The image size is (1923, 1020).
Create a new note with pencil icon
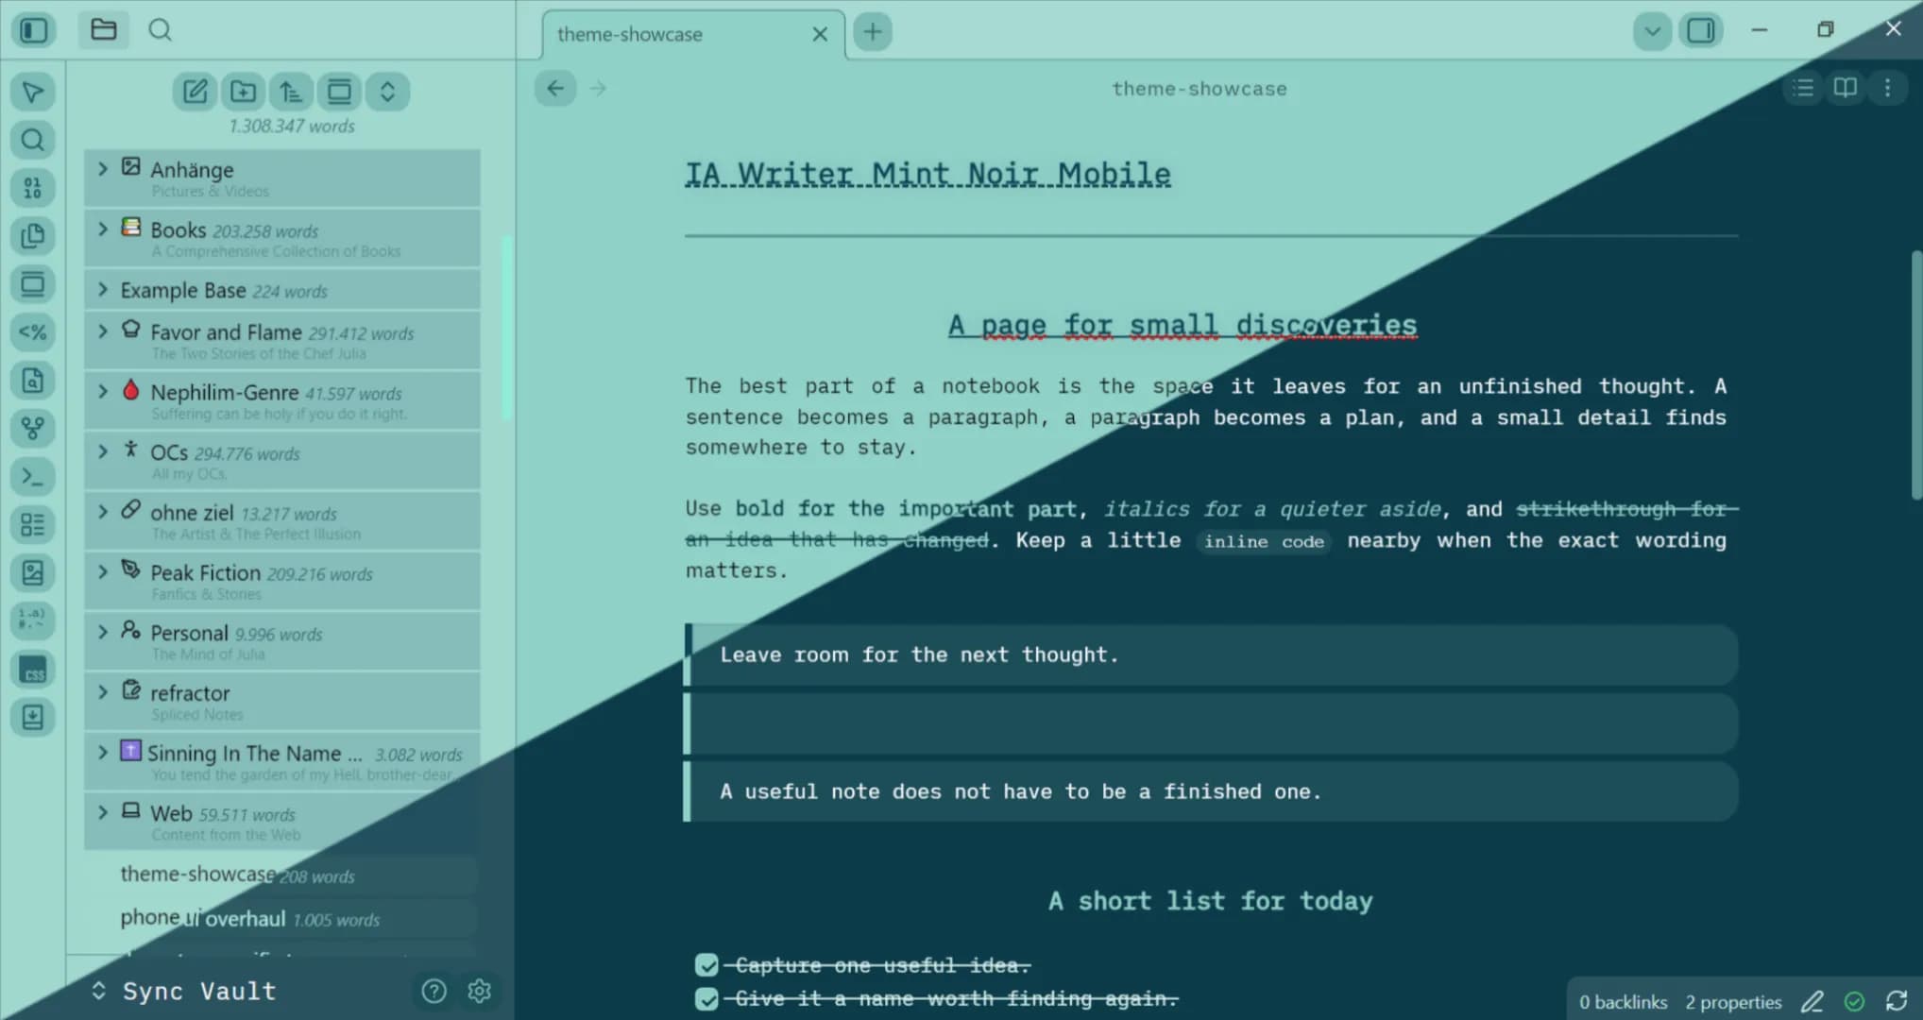[x=195, y=92]
